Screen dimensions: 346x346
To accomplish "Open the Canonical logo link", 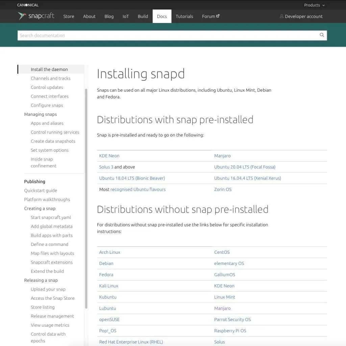I will click(28, 5).
